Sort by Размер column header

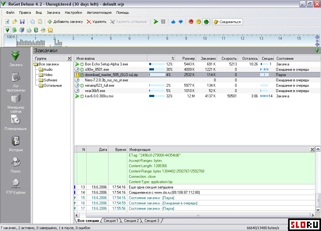[186, 59]
